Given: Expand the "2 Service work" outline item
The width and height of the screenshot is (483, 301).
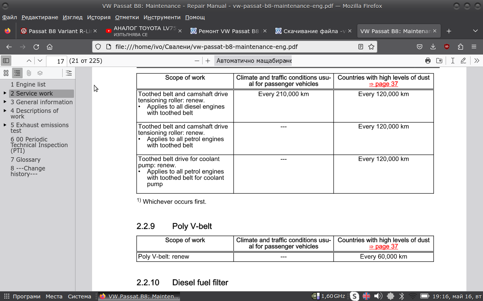Looking at the screenshot, I should pos(5,93).
